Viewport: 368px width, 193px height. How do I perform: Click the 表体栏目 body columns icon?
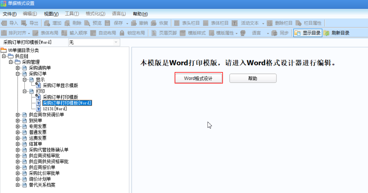click(206, 23)
